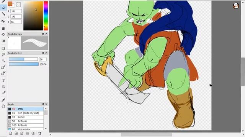Select the Pencil brush
This screenshot has height=137, width=245.
(x=26, y=117)
